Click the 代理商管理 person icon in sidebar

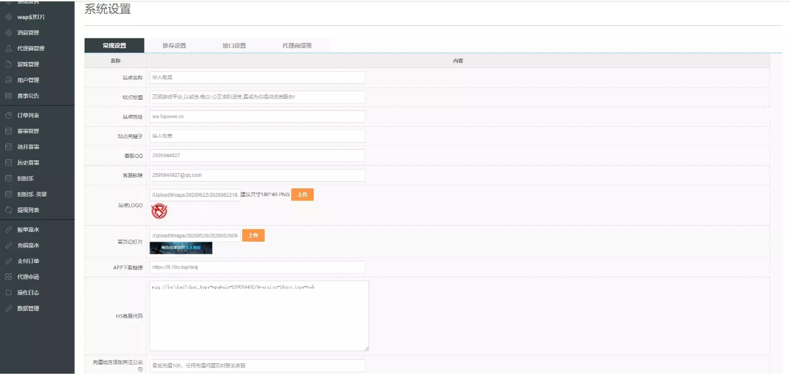pyautogui.click(x=9, y=48)
